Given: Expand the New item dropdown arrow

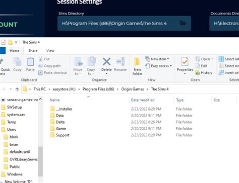Looking at the screenshot, I should point(168,59).
